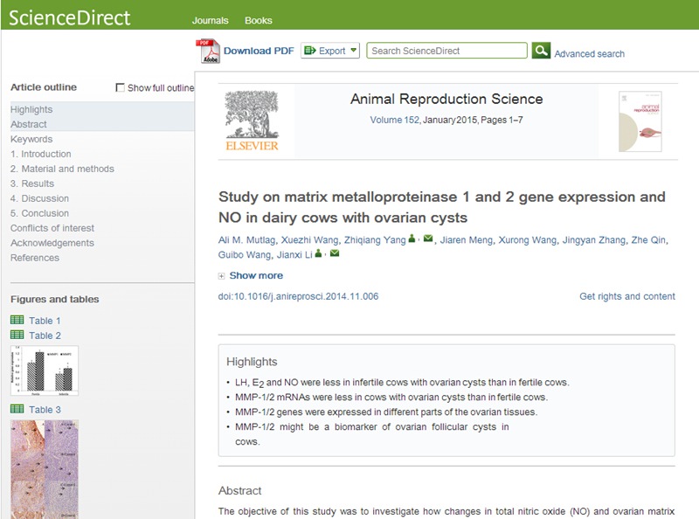
Task: Open the Export dropdown arrow
Action: pyautogui.click(x=354, y=50)
